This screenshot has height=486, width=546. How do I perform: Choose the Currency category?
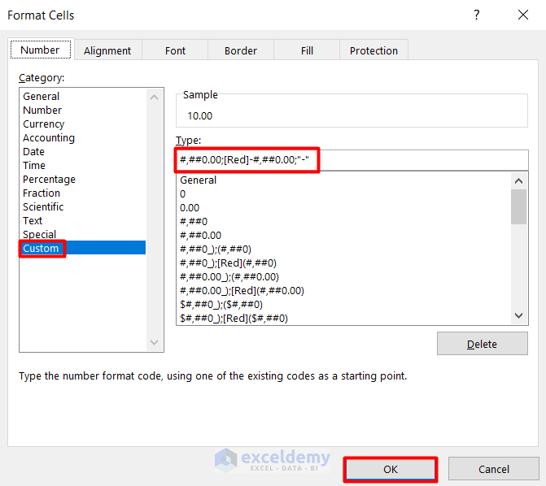tap(83, 124)
